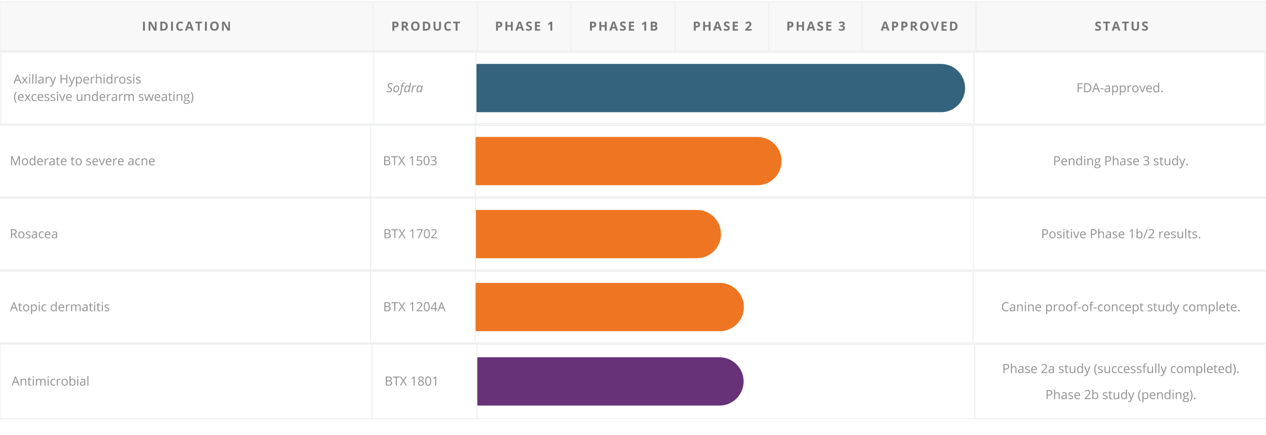This screenshot has width=1266, height=435.
Task: Click the FDA-approved status text
Action: pyautogui.click(x=1120, y=88)
